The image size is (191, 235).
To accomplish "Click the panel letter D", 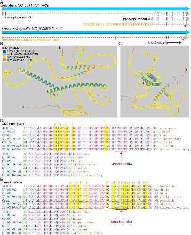I will (x=1, y=121).
